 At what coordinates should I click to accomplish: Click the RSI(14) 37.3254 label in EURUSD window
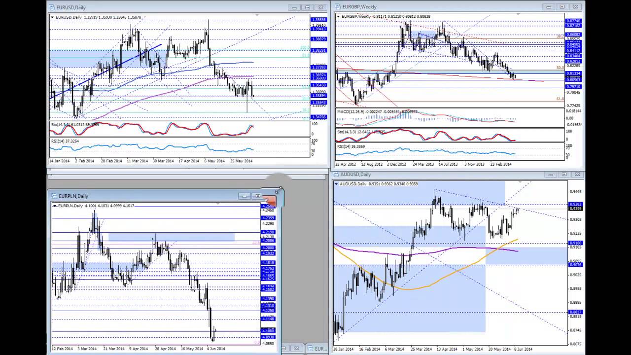click(x=65, y=141)
